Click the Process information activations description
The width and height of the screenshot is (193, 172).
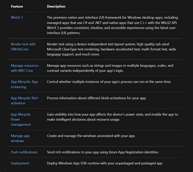pyautogui.click(x=96, y=98)
